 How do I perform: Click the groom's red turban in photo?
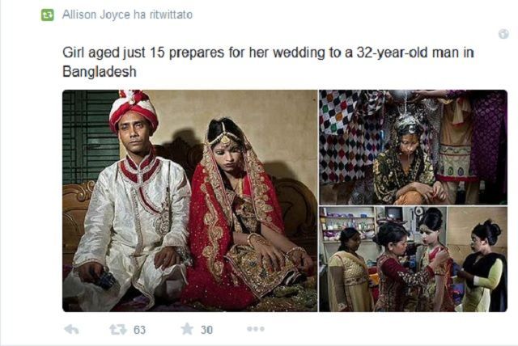point(134,110)
